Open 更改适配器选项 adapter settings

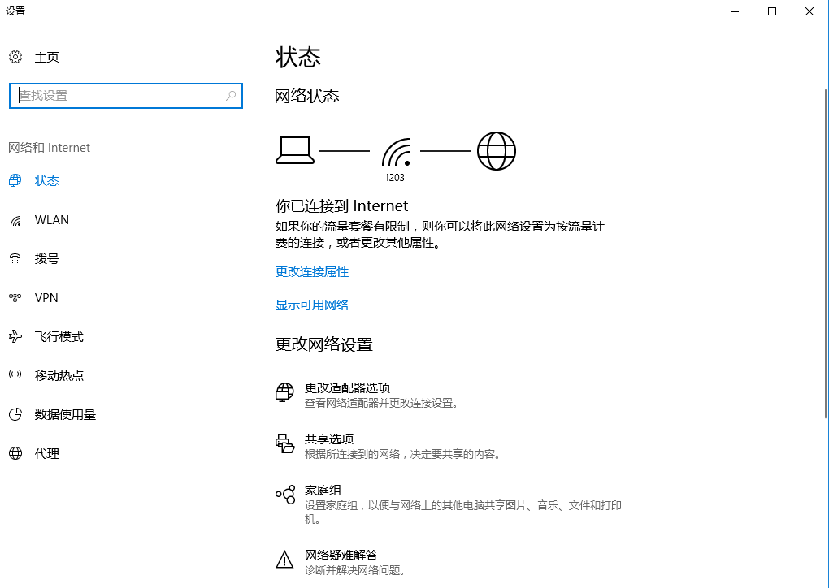347,388
